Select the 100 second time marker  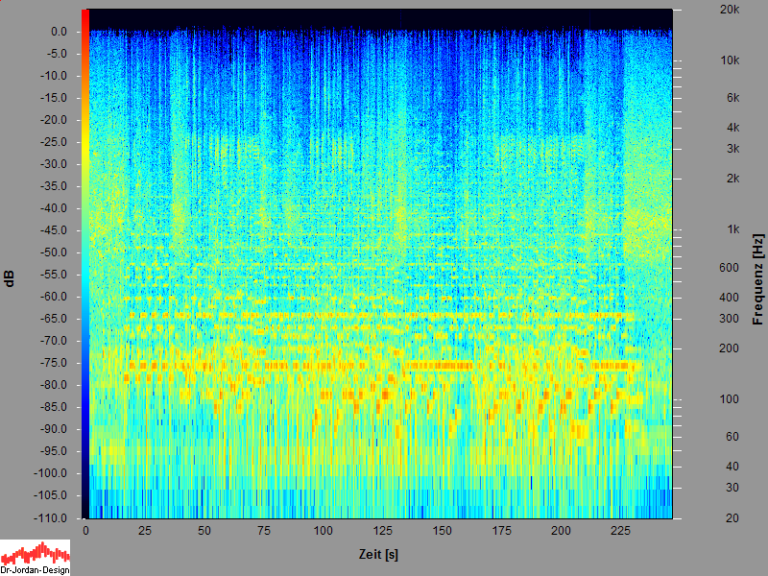click(x=323, y=531)
